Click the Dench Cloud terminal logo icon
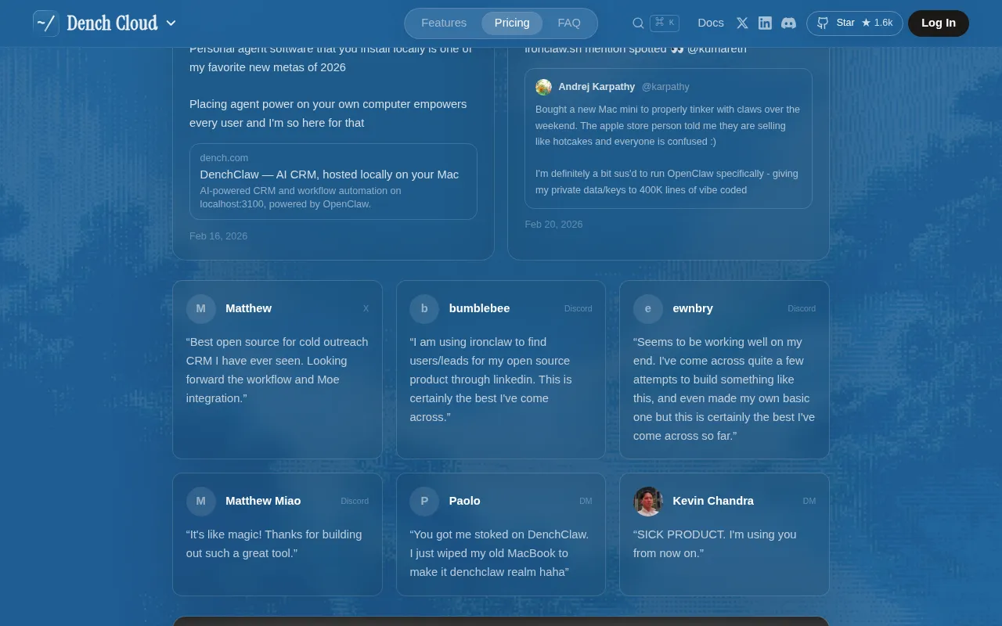 tap(46, 23)
